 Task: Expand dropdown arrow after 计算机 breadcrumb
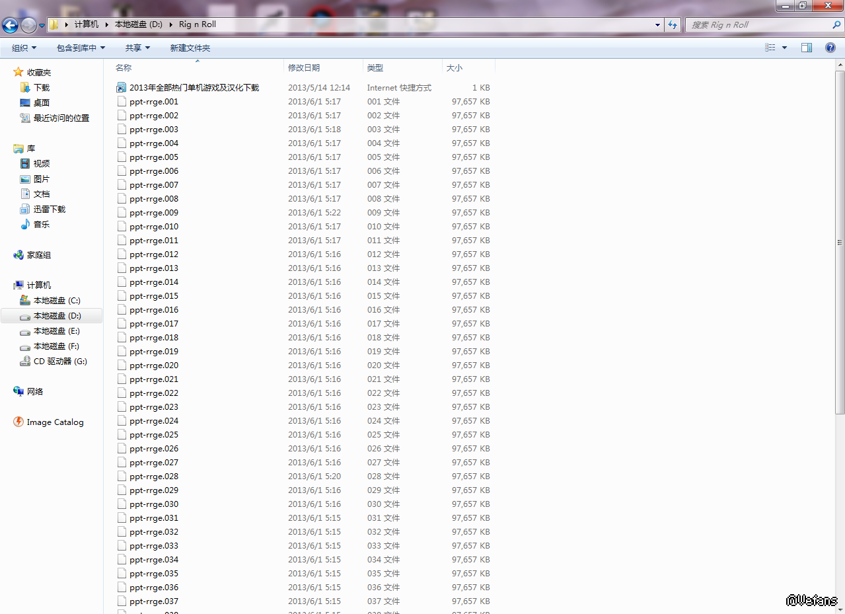click(106, 24)
